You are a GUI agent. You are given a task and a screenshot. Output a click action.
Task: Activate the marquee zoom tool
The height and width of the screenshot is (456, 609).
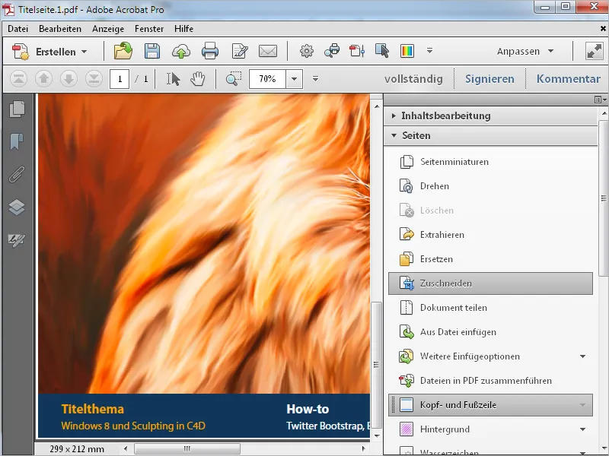click(234, 79)
